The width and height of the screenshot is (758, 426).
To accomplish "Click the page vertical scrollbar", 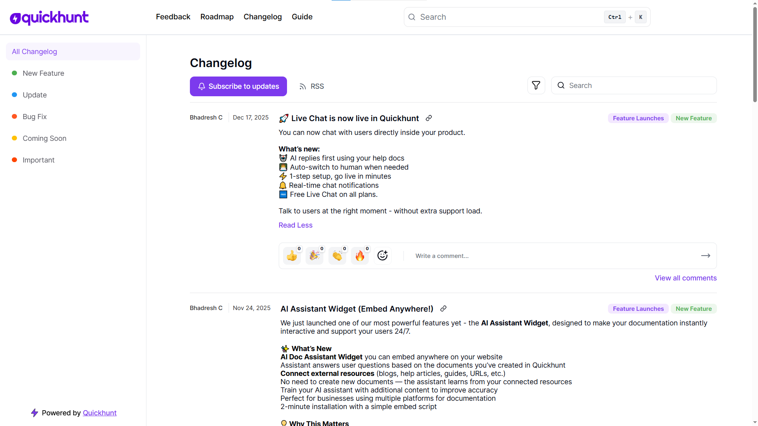I will click(755, 55).
